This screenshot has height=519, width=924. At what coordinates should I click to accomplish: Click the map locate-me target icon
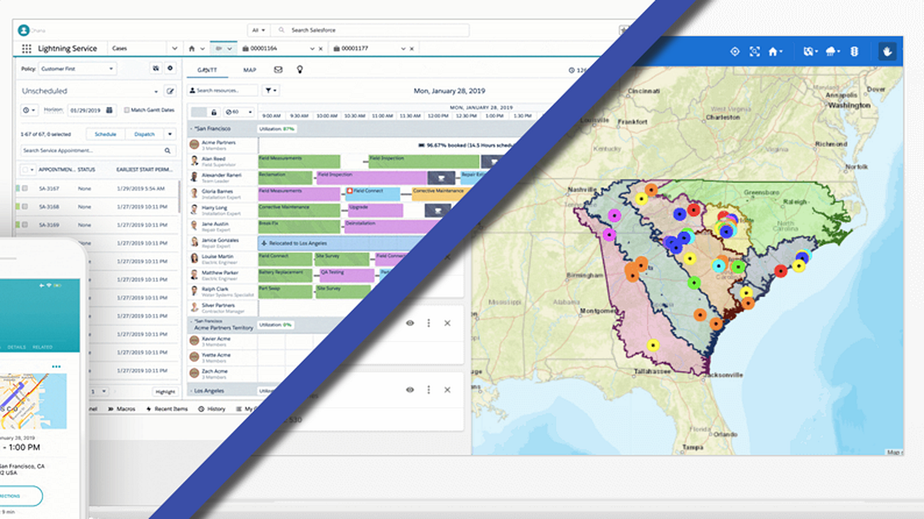click(x=735, y=52)
